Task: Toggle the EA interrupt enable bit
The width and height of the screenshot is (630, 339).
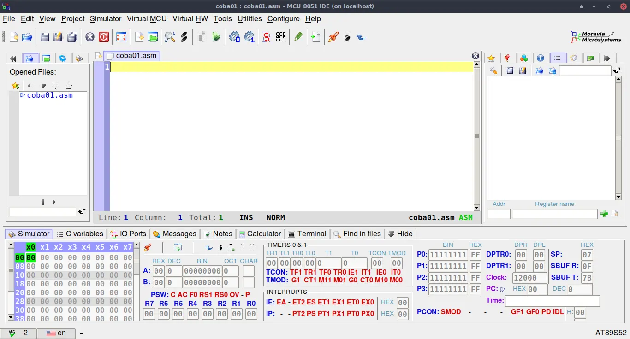Action: coord(281,302)
